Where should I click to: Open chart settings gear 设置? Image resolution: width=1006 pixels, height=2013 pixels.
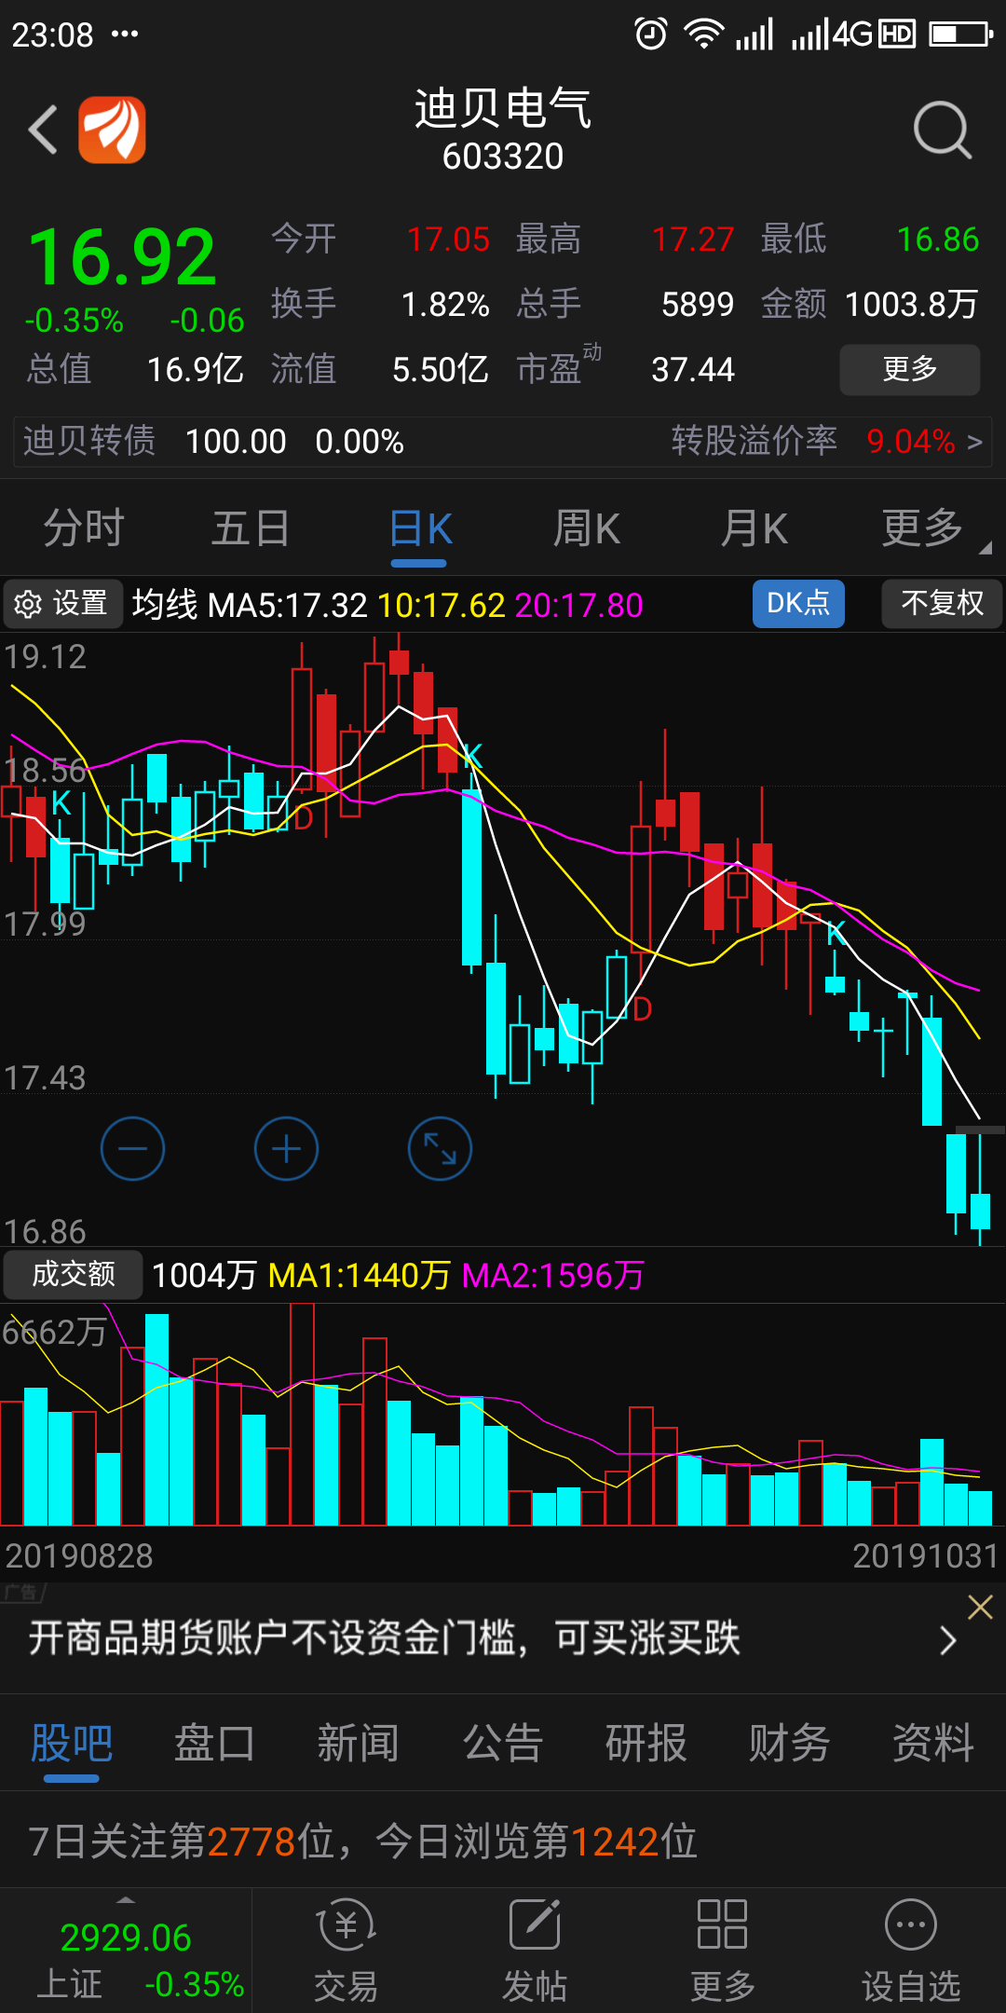click(62, 604)
